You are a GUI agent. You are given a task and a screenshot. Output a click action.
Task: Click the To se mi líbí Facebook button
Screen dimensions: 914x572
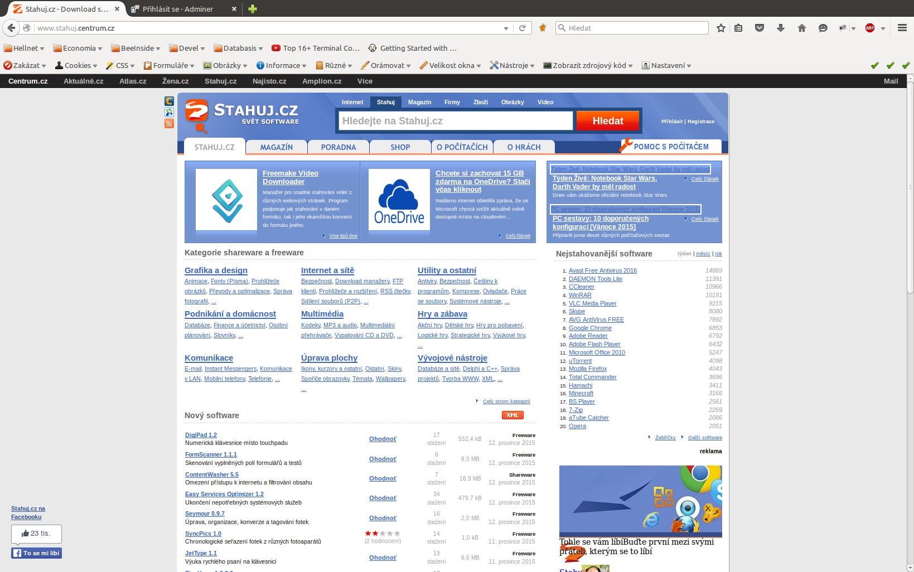click(x=36, y=553)
